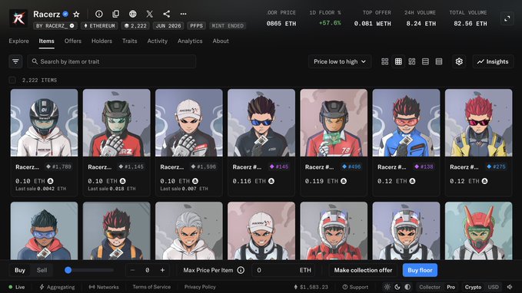The height and width of the screenshot is (293, 522).
Task: Mute sounds with the speaker icon
Action: pos(510,287)
